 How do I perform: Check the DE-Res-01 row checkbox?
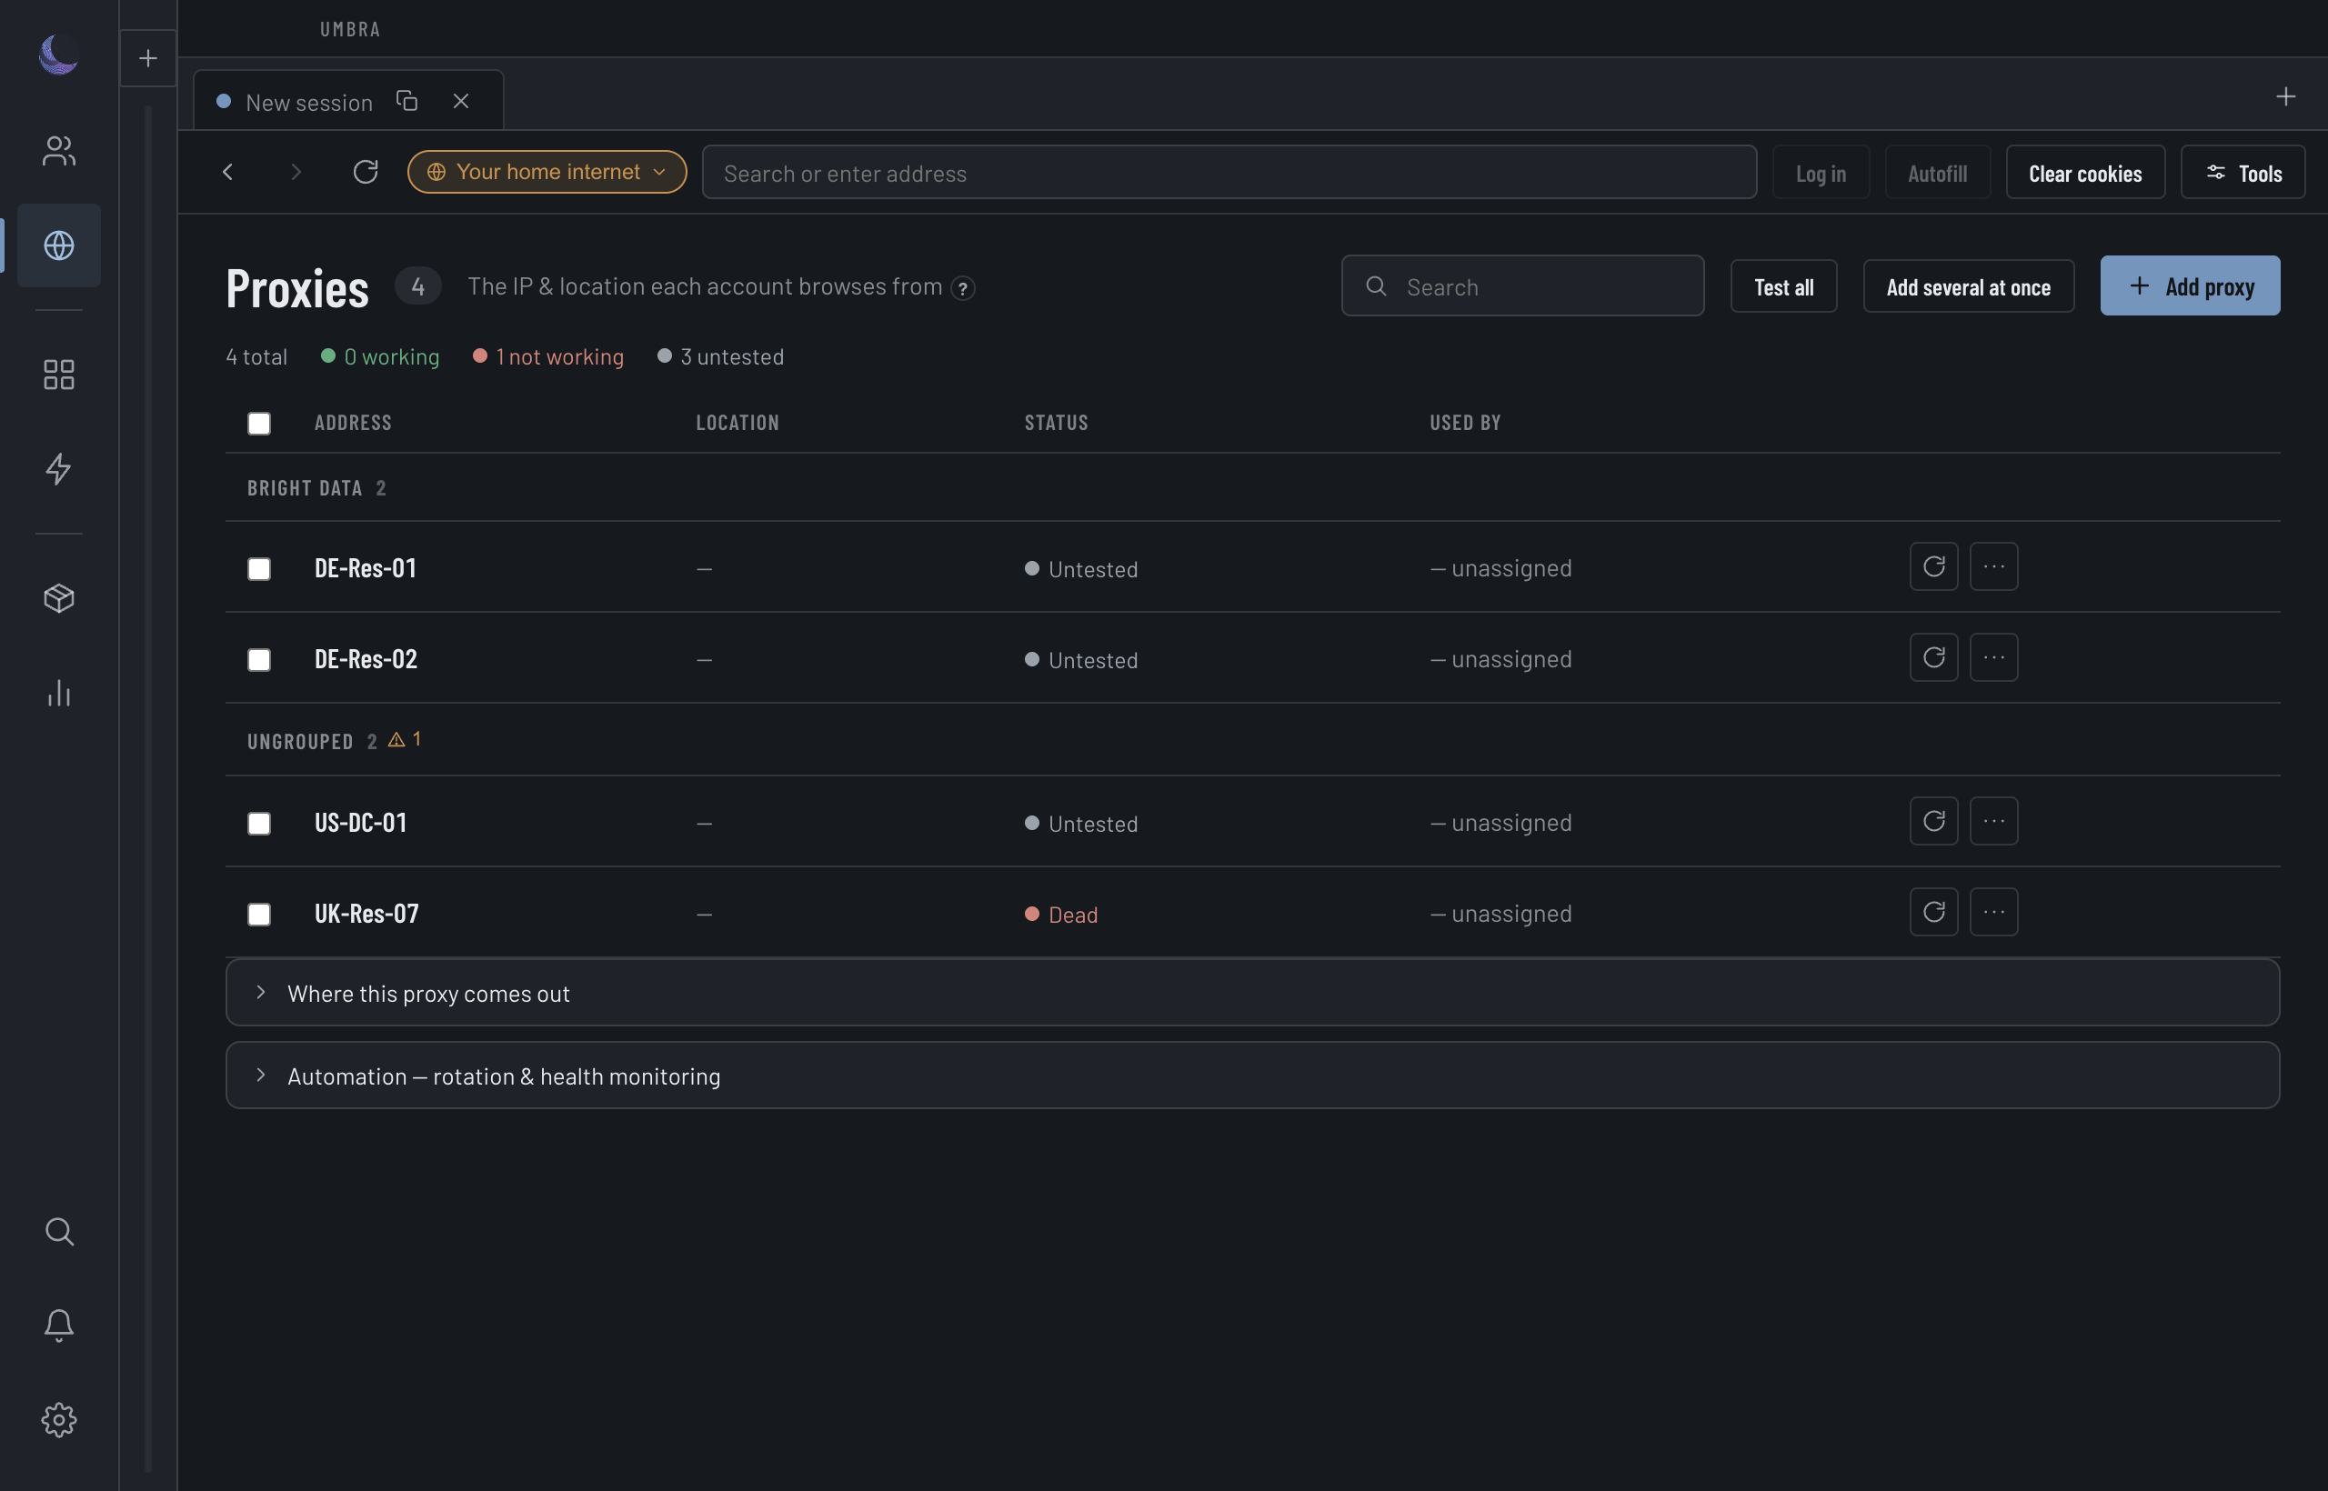pos(258,568)
